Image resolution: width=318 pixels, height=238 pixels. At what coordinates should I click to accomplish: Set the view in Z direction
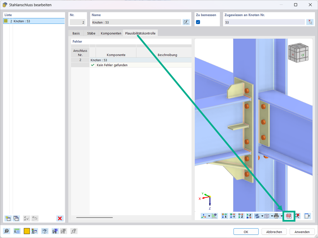[x=241, y=216]
